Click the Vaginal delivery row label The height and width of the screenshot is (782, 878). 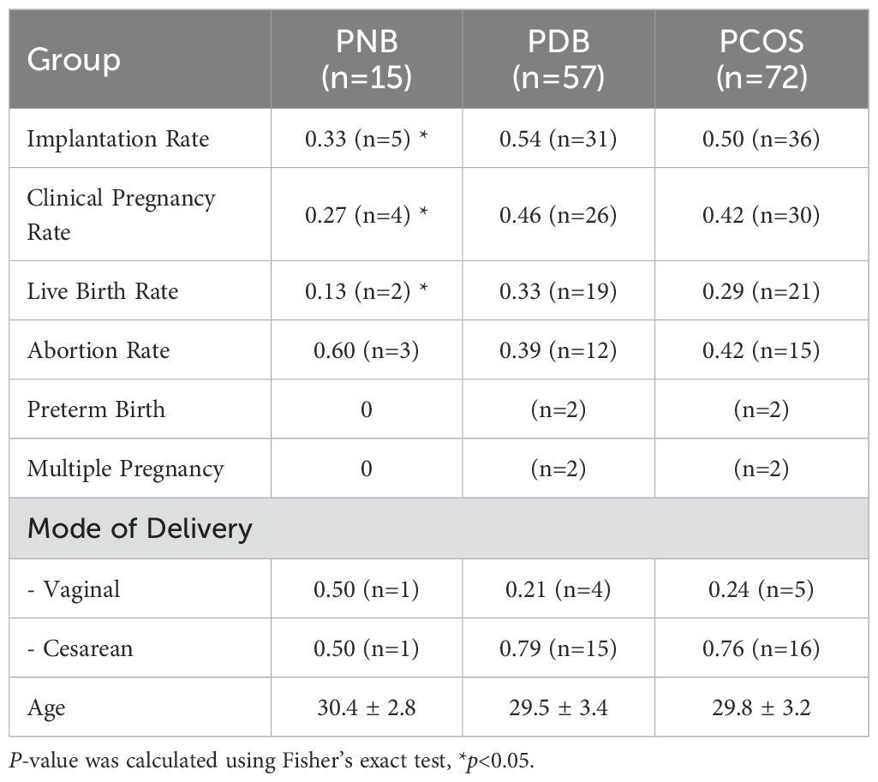tap(74, 589)
